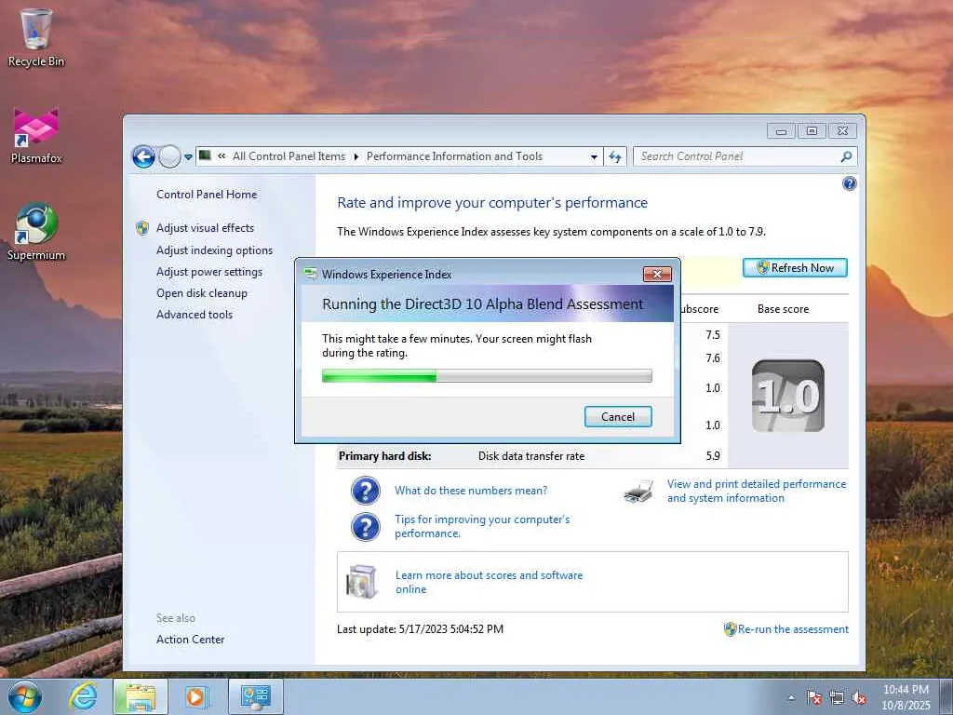Open Windows Media Player from the taskbar
953x715 pixels.
(x=195, y=696)
